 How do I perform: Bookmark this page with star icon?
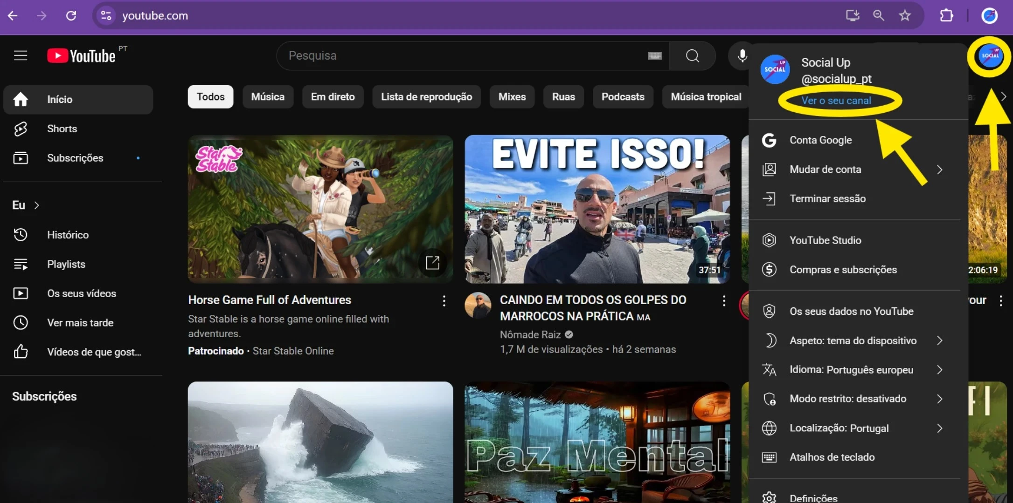[905, 16]
